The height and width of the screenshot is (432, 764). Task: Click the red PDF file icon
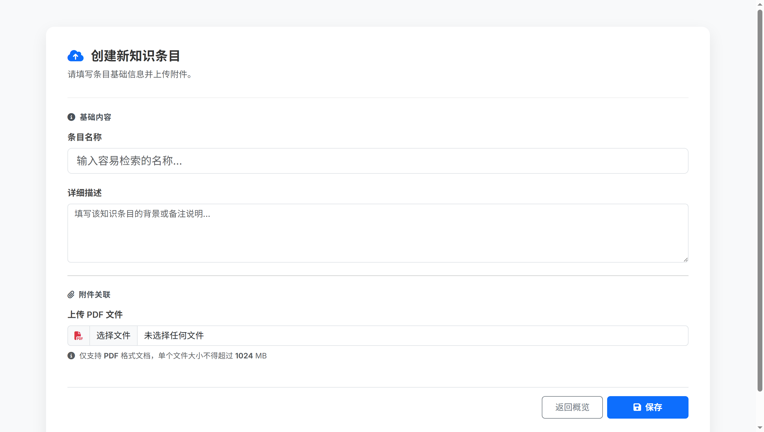point(78,336)
